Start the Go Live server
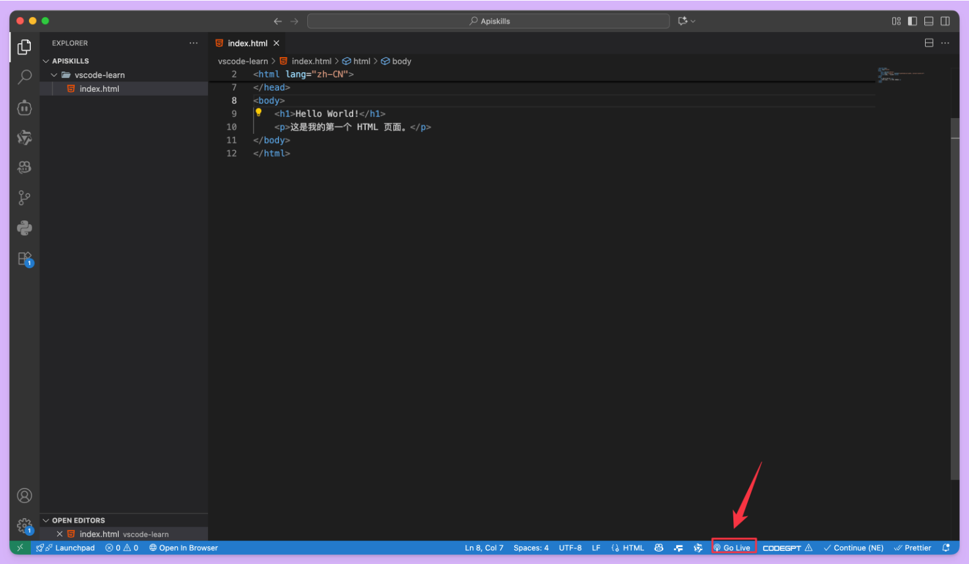969x564 pixels. coord(733,547)
